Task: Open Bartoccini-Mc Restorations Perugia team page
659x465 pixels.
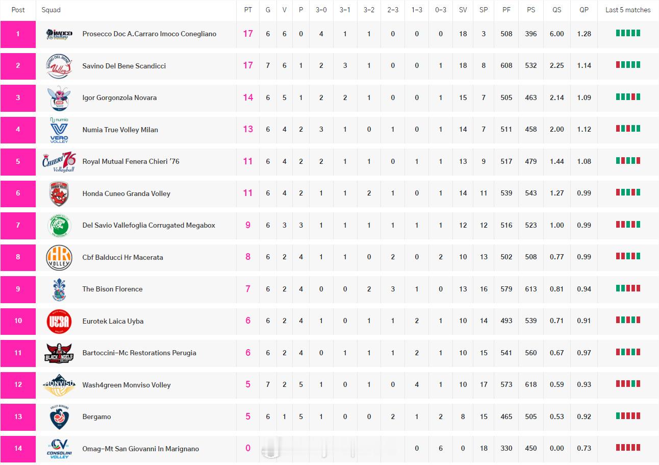Action: (x=139, y=353)
